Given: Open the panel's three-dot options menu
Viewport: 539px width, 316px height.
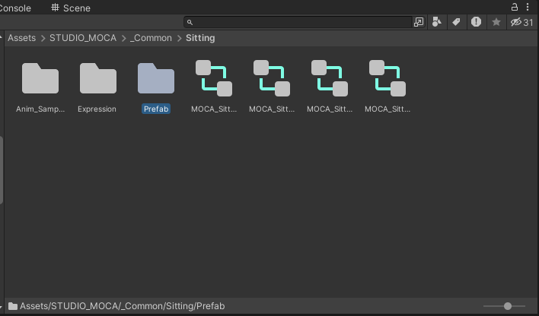Looking at the screenshot, I should tap(528, 7).
